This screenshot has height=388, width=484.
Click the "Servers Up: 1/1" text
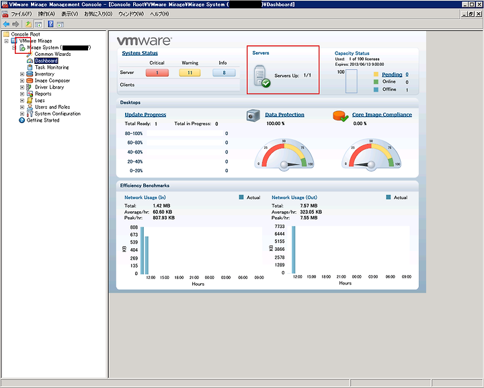[x=293, y=75]
